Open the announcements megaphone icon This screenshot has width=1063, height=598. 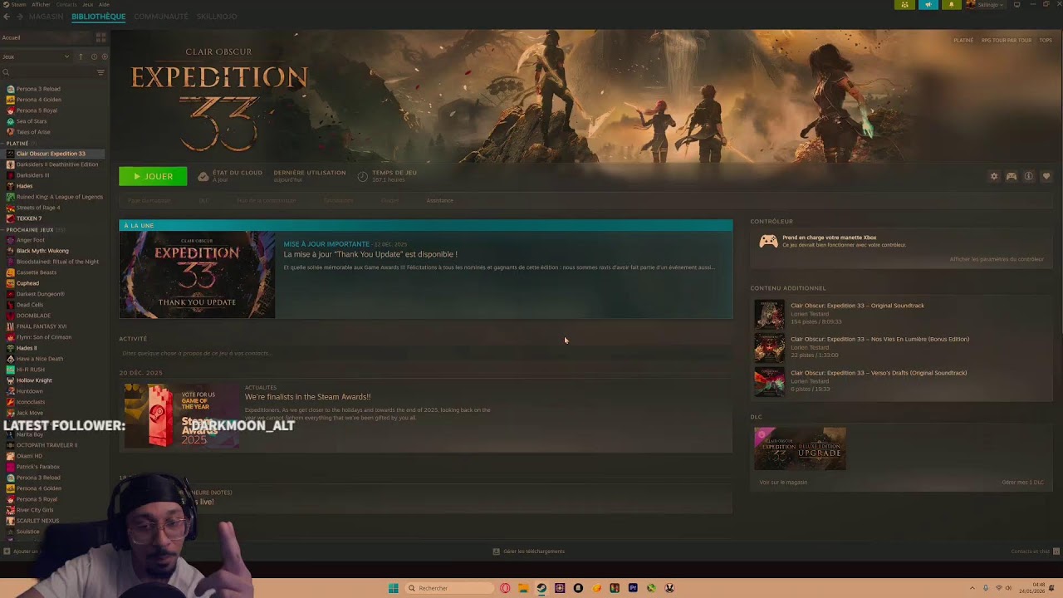coord(928,5)
